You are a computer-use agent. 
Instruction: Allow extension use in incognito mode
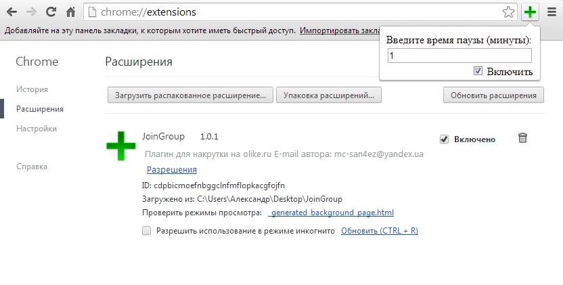click(146, 231)
